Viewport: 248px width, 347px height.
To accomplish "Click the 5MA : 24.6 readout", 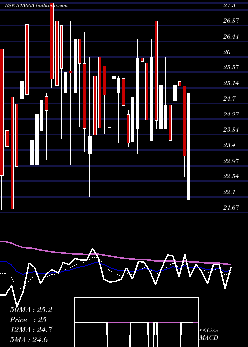I will point(29,340).
